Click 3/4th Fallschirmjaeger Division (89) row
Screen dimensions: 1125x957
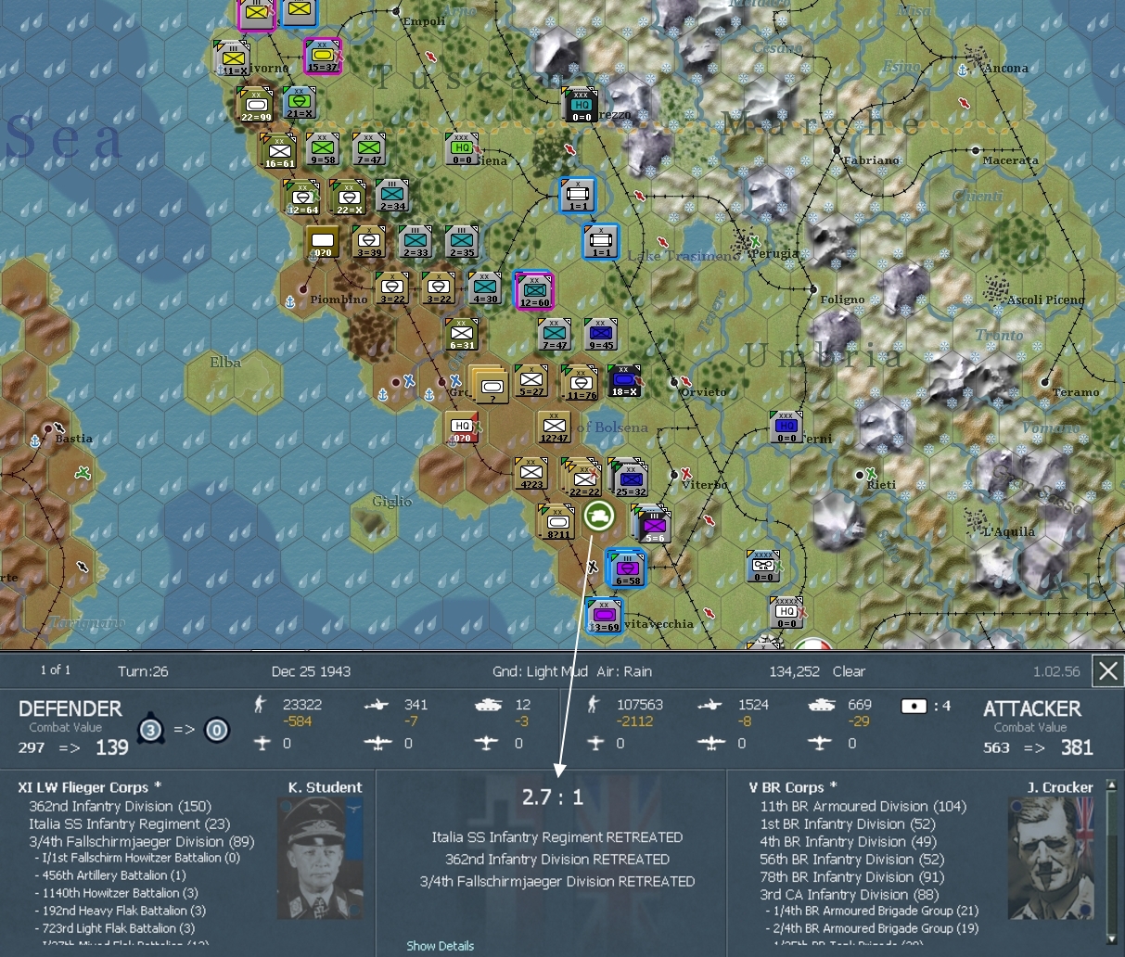pyautogui.click(x=141, y=841)
